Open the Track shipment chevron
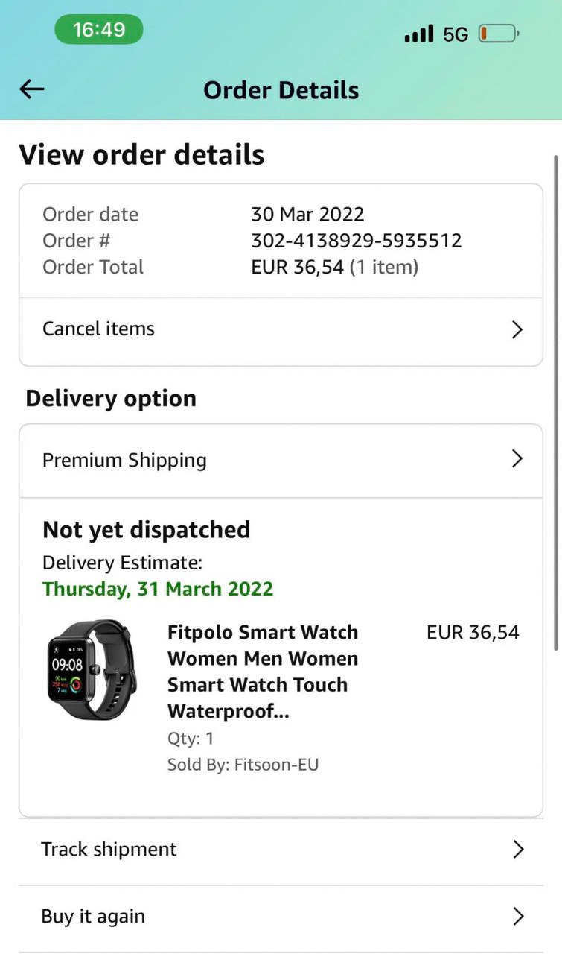 (517, 850)
